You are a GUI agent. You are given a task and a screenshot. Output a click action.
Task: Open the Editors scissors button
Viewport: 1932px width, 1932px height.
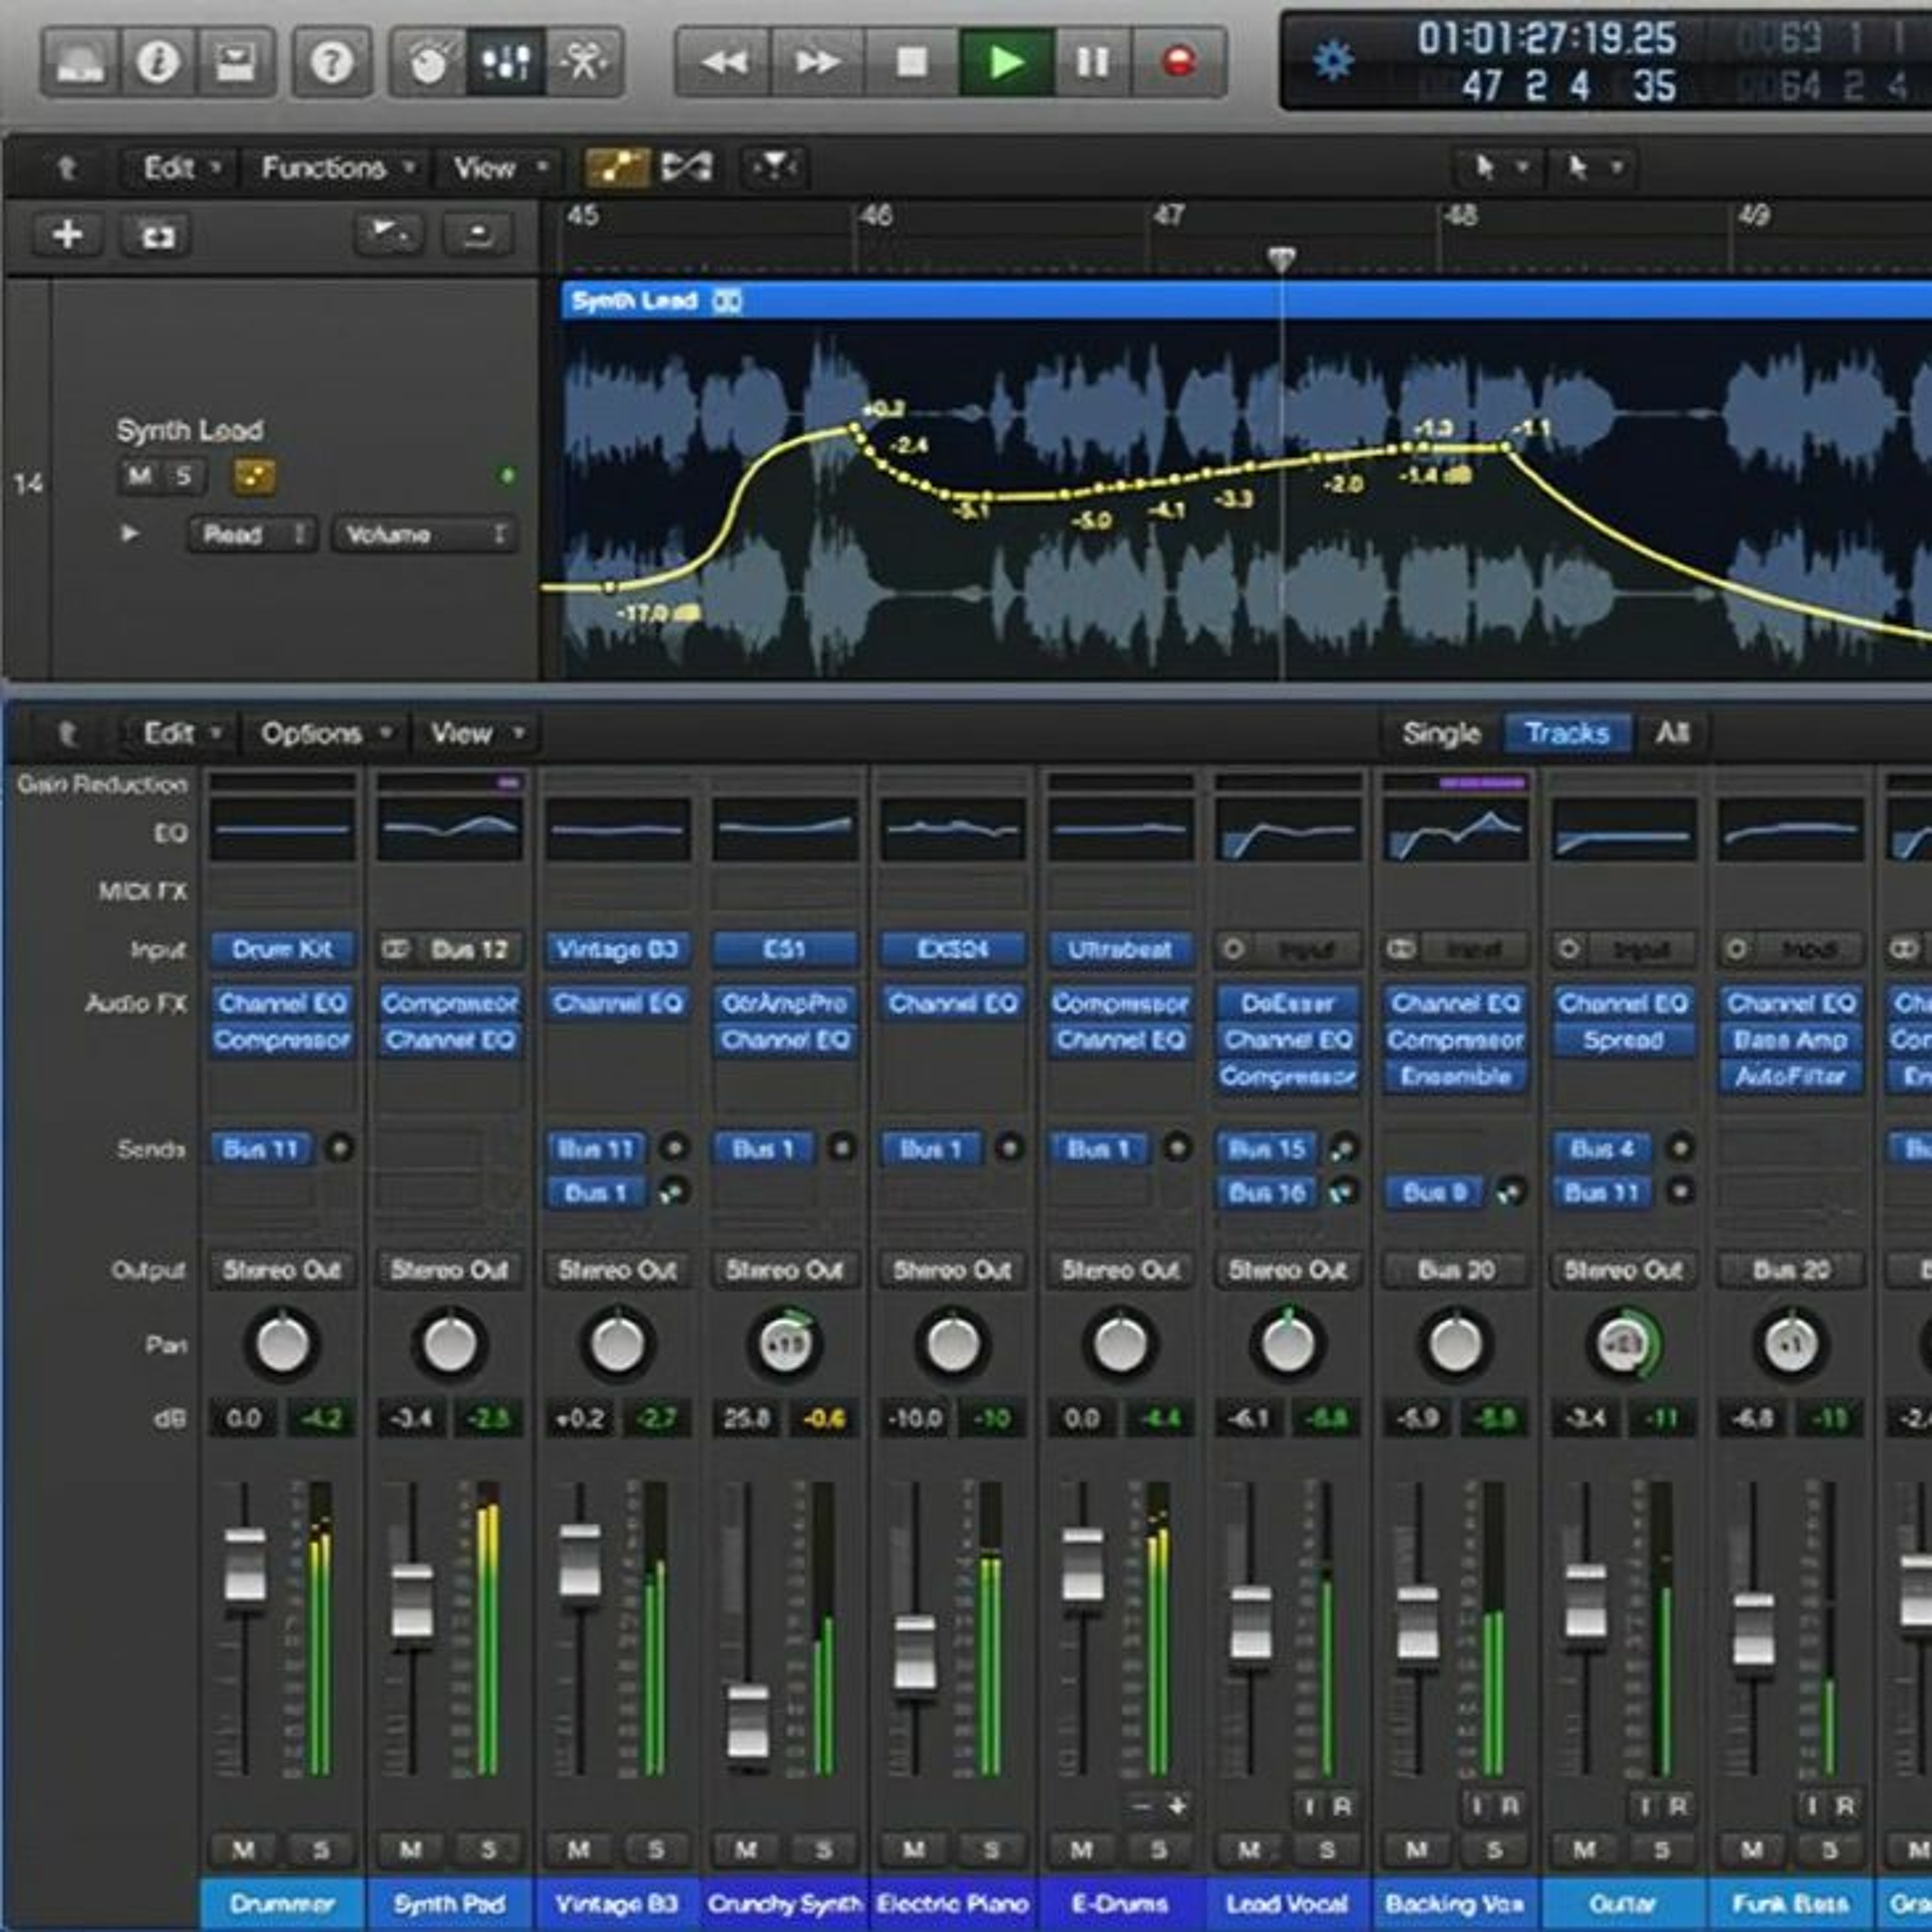coord(584,62)
